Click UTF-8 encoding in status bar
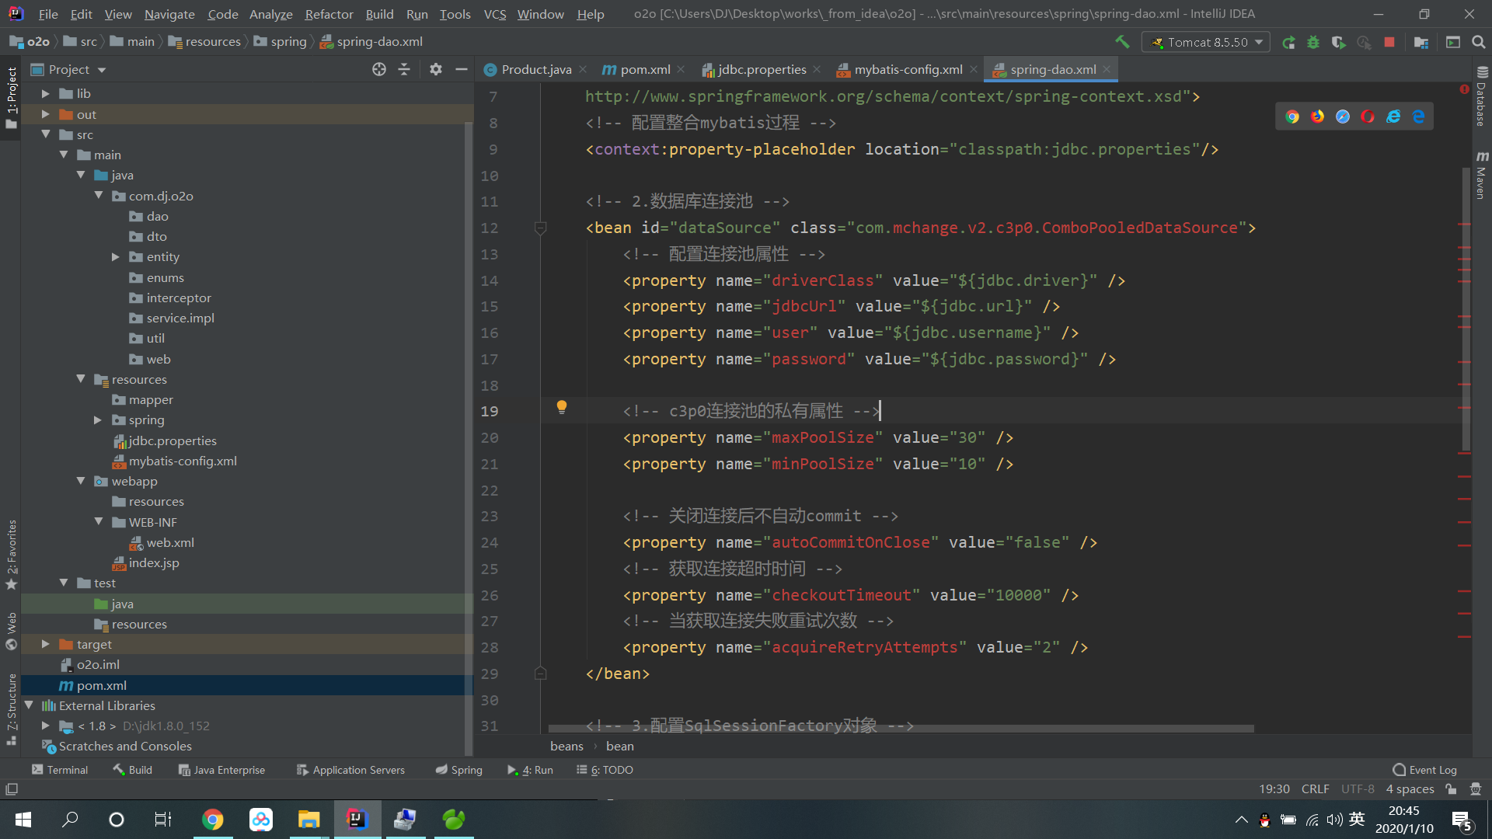 tap(1358, 789)
